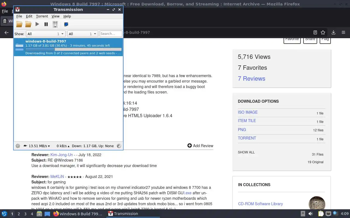Viewport: 350px width, 218px height.
Task: Bookmark this page with the star icon
Action: coord(323,32)
